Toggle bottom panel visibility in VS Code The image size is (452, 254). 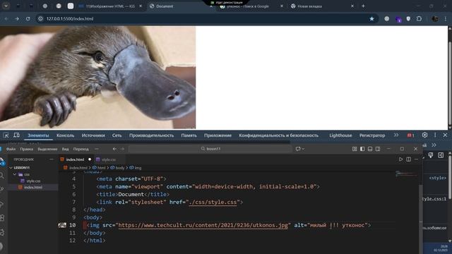(x=370, y=149)
